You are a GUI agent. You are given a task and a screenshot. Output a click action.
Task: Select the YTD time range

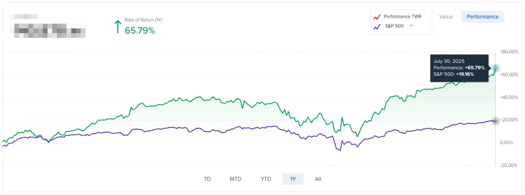point(266,179)
